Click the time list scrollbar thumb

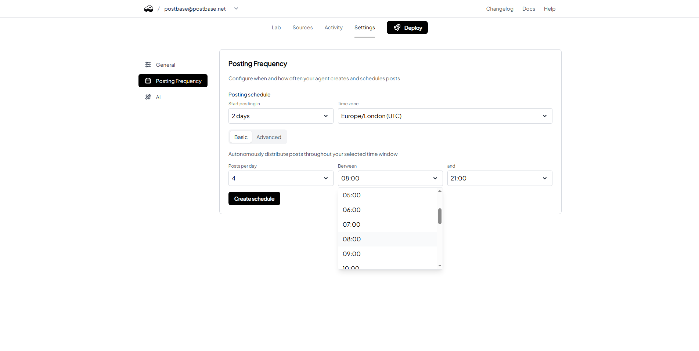(x=440, y=216)
